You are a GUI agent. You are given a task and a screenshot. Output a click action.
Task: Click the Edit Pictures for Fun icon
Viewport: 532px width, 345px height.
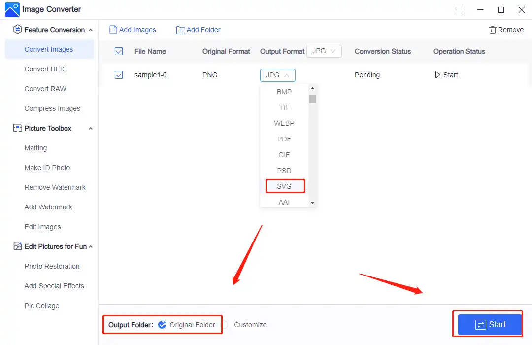[x=17, y=246]
